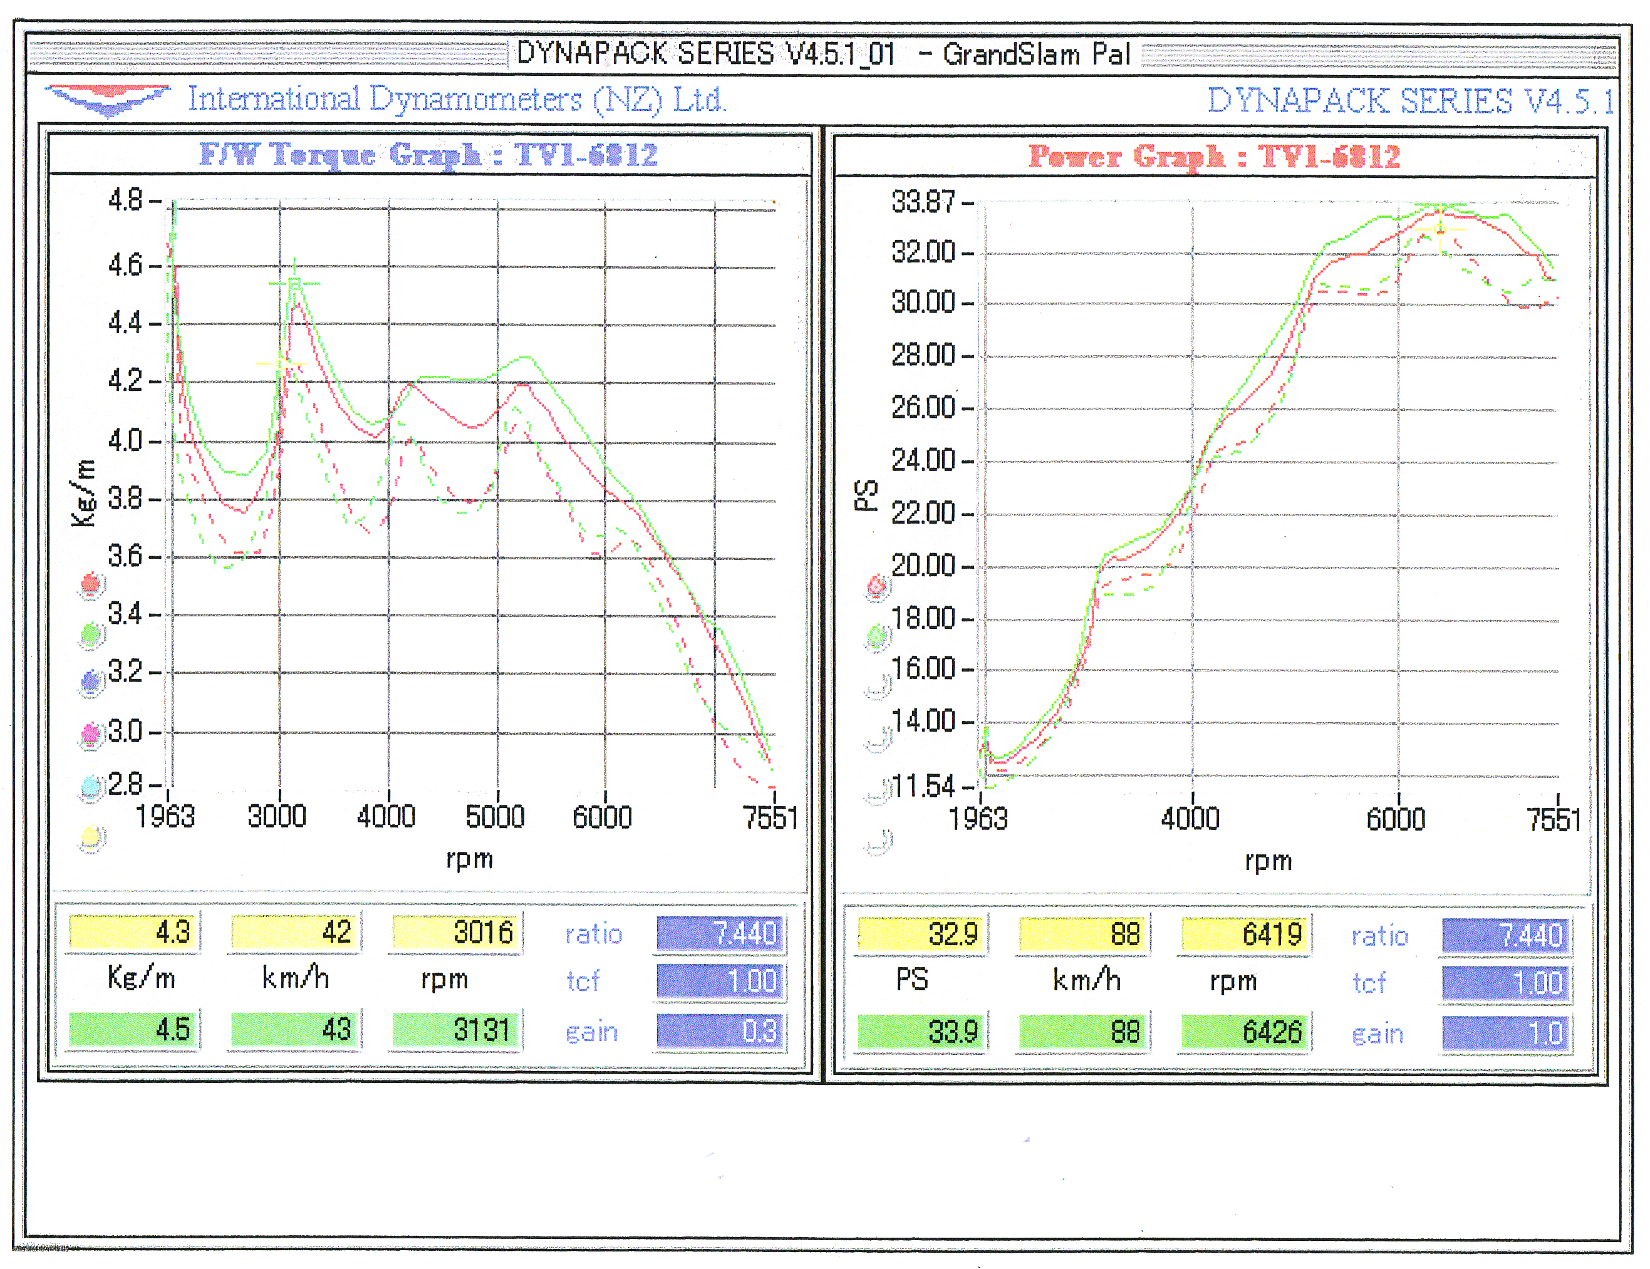Click the green 33.9 PS readout
1650x1269 pixels.
923,1032
